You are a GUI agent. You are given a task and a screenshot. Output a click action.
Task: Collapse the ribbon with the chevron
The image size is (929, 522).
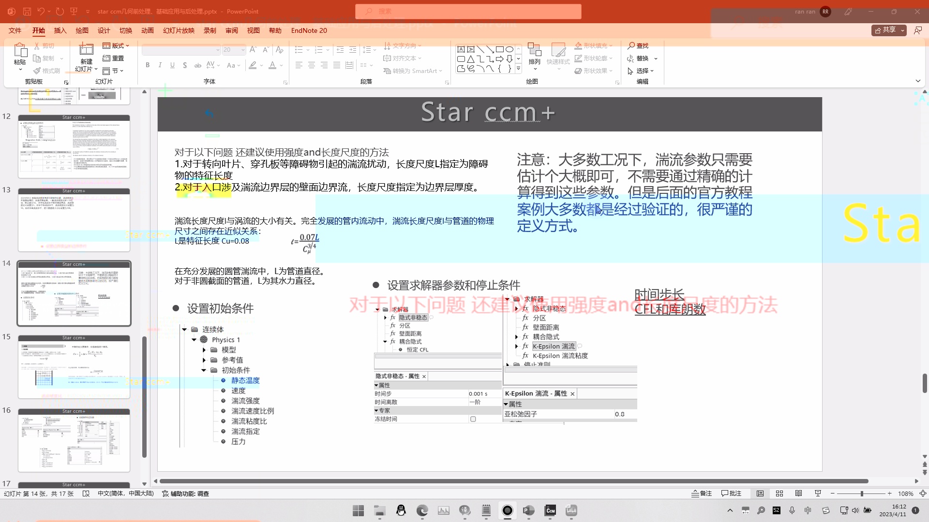918,81
